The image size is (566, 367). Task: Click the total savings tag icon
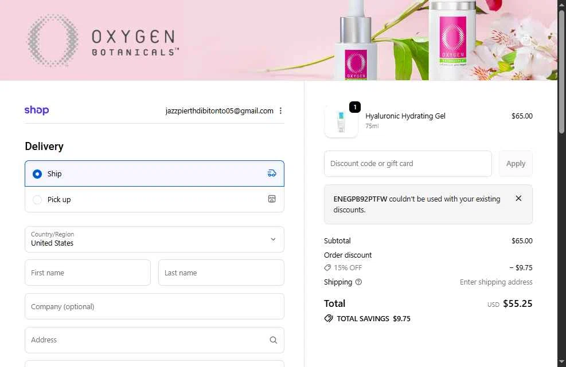329,318
